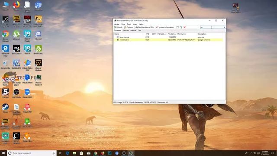This screenshot has width=277, height=156.
Task: Open Recycle Bin desktop icon
Action: (6, 65)
